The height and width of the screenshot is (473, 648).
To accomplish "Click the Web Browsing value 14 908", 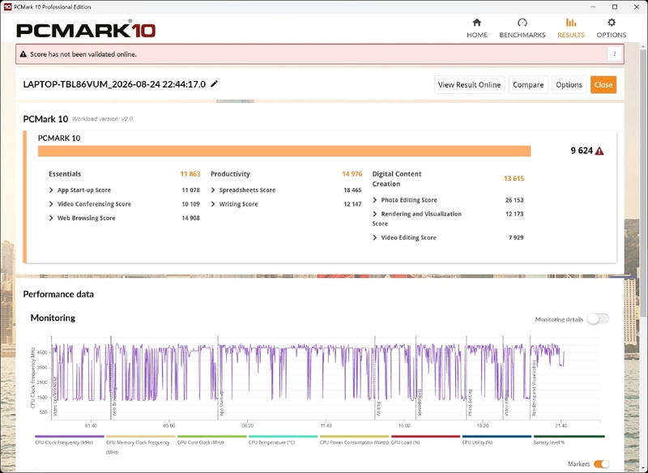I will coord(190,218).
